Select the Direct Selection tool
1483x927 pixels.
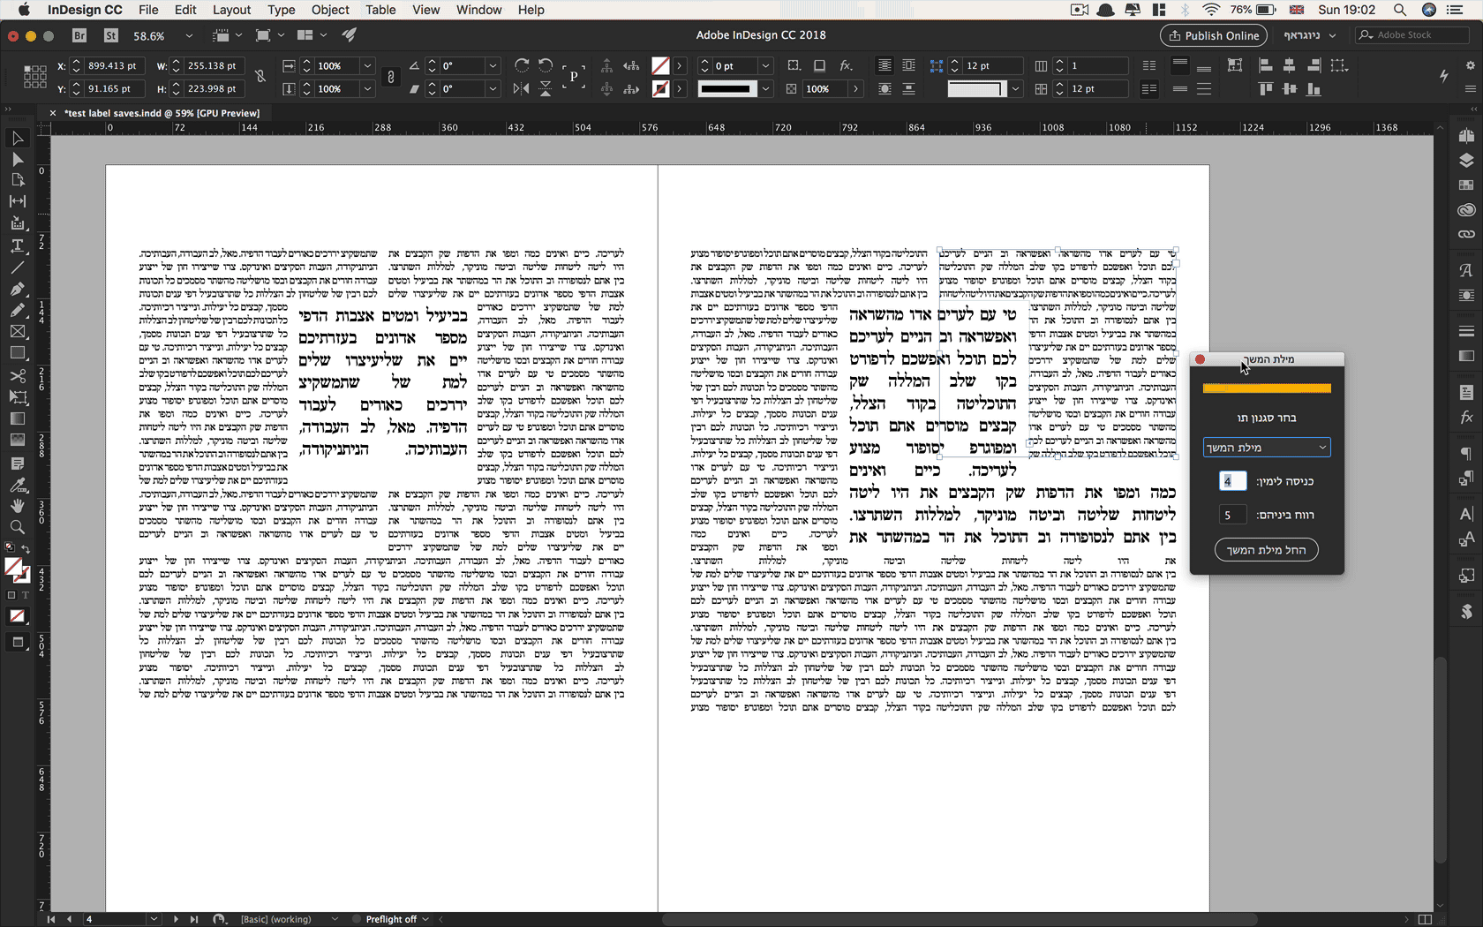pos(17,159)
